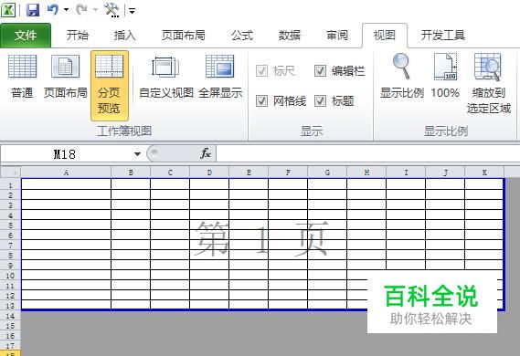Expand the Customize Quick Access Toolbar arrow
The width and height of the screenshot is (520, 356).
(132, 11)
